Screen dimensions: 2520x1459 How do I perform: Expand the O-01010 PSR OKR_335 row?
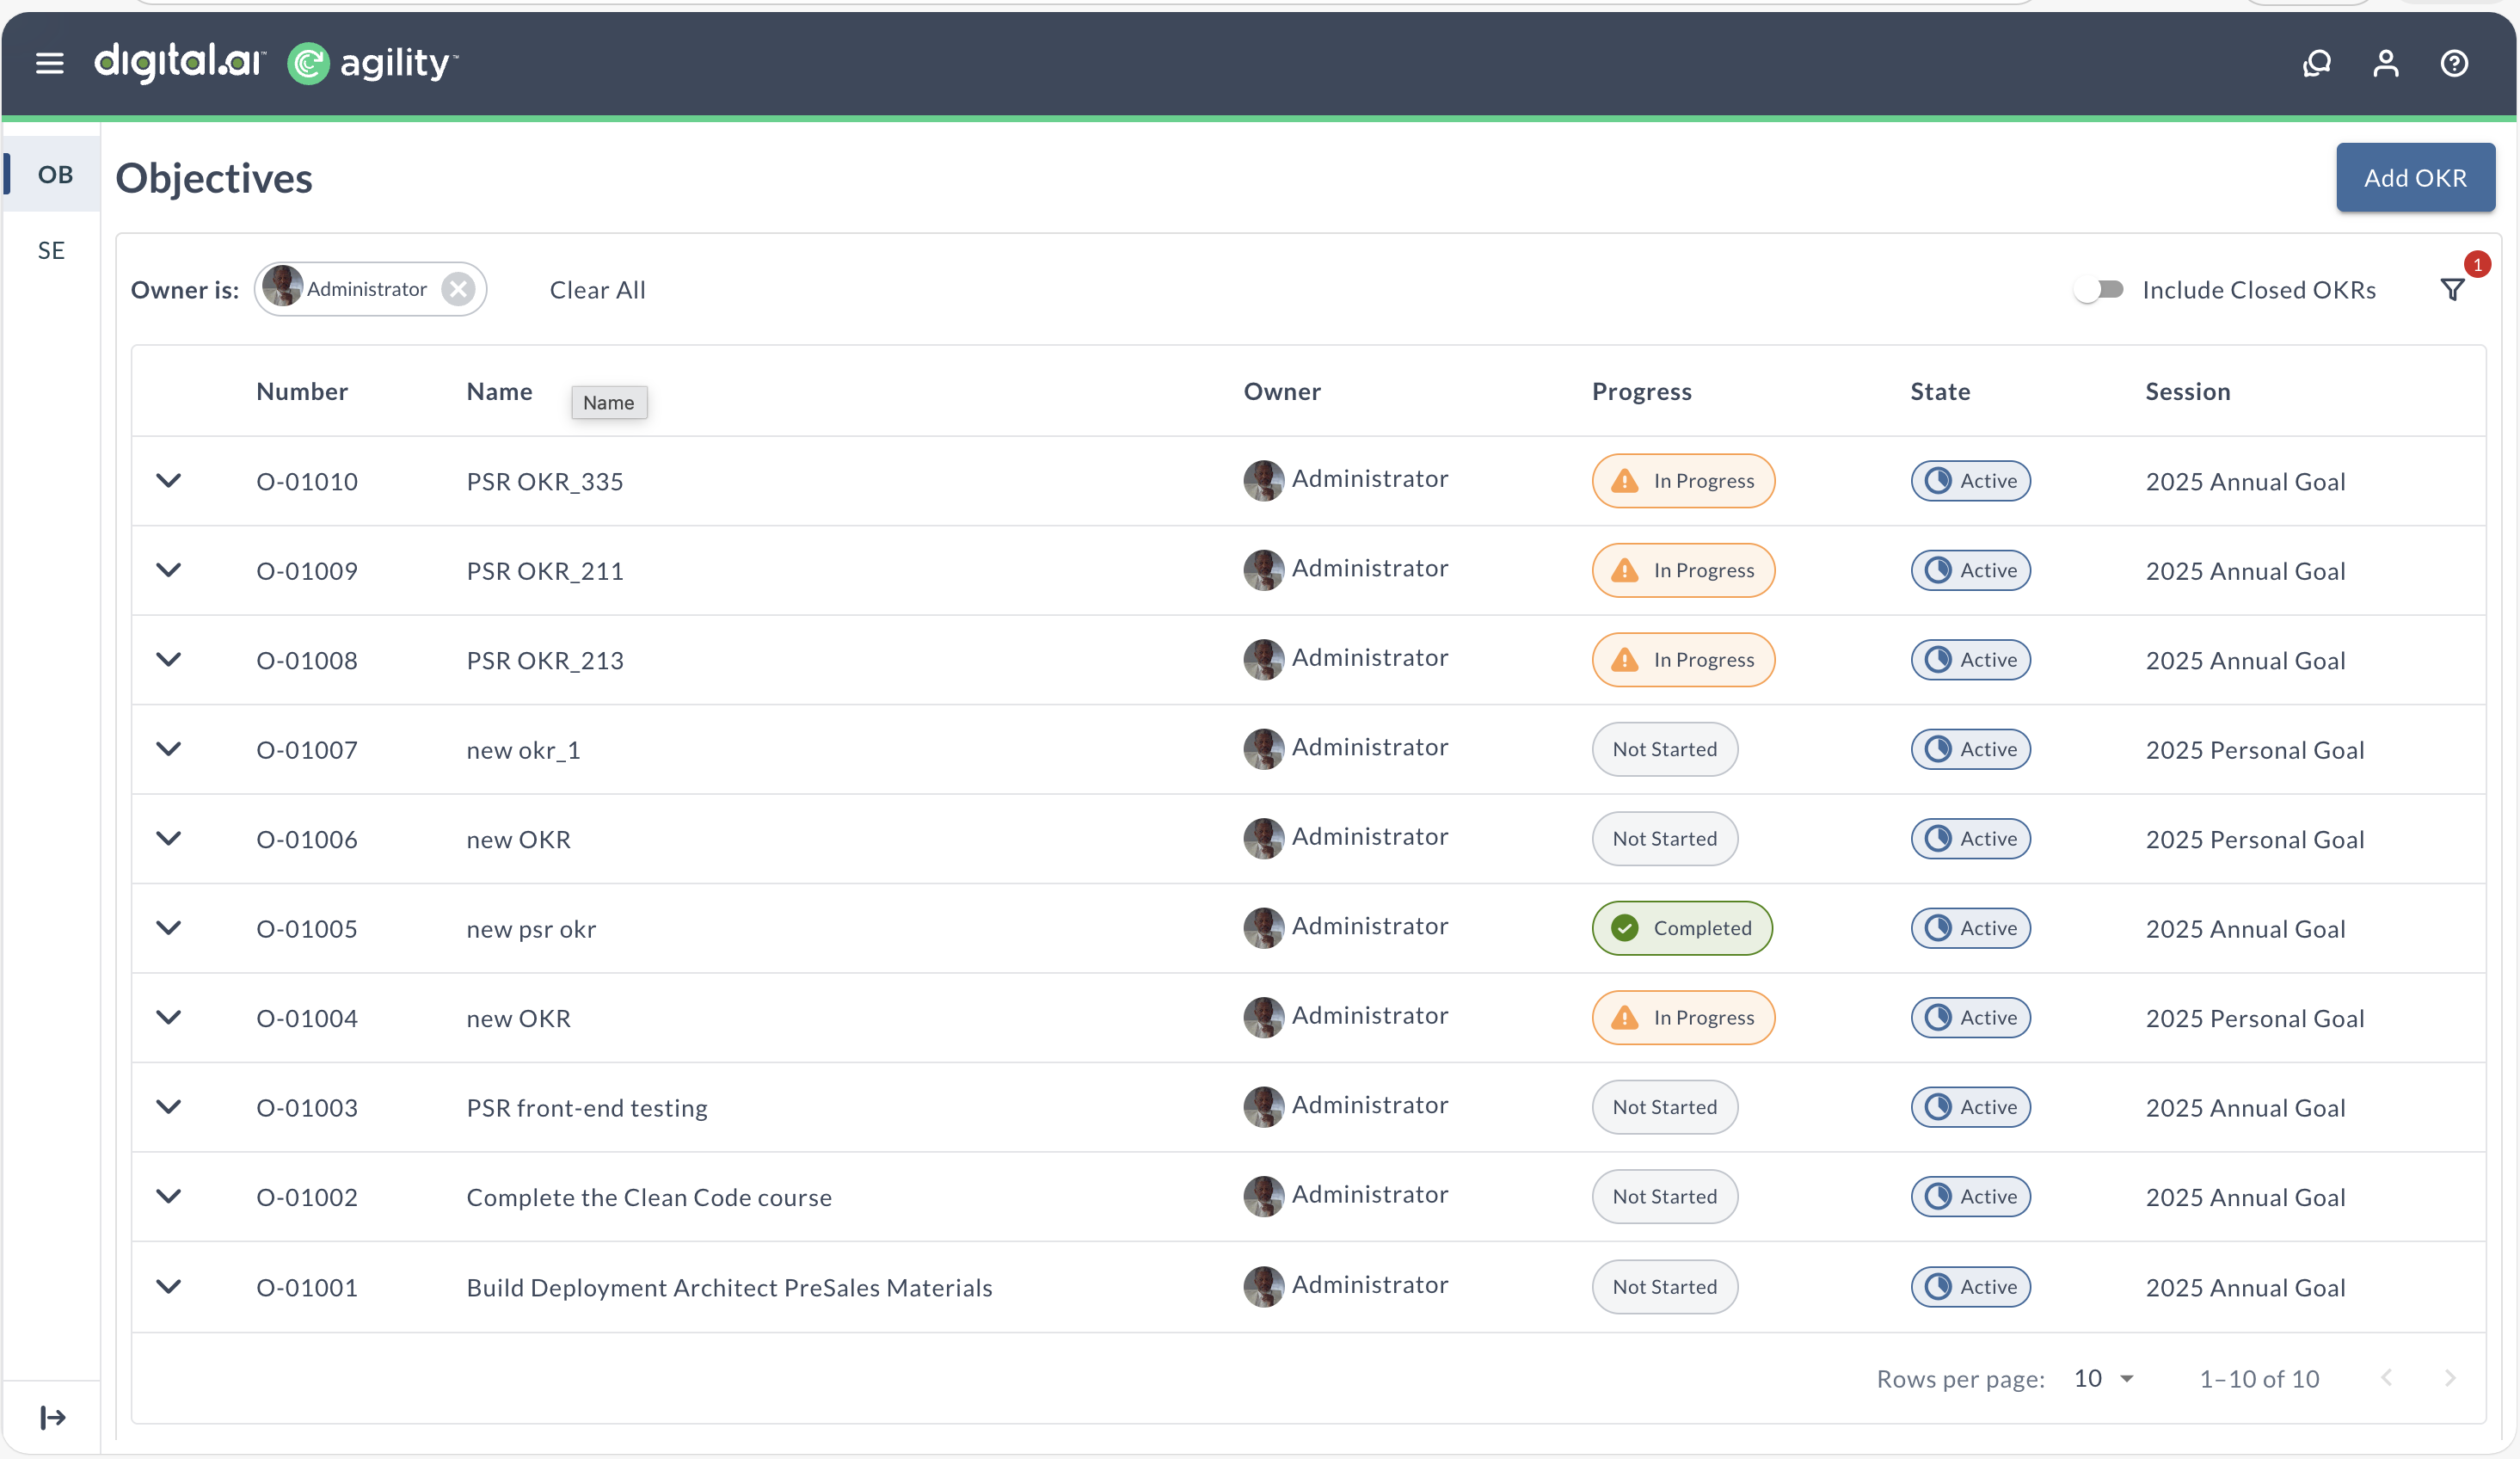point(169,481)
